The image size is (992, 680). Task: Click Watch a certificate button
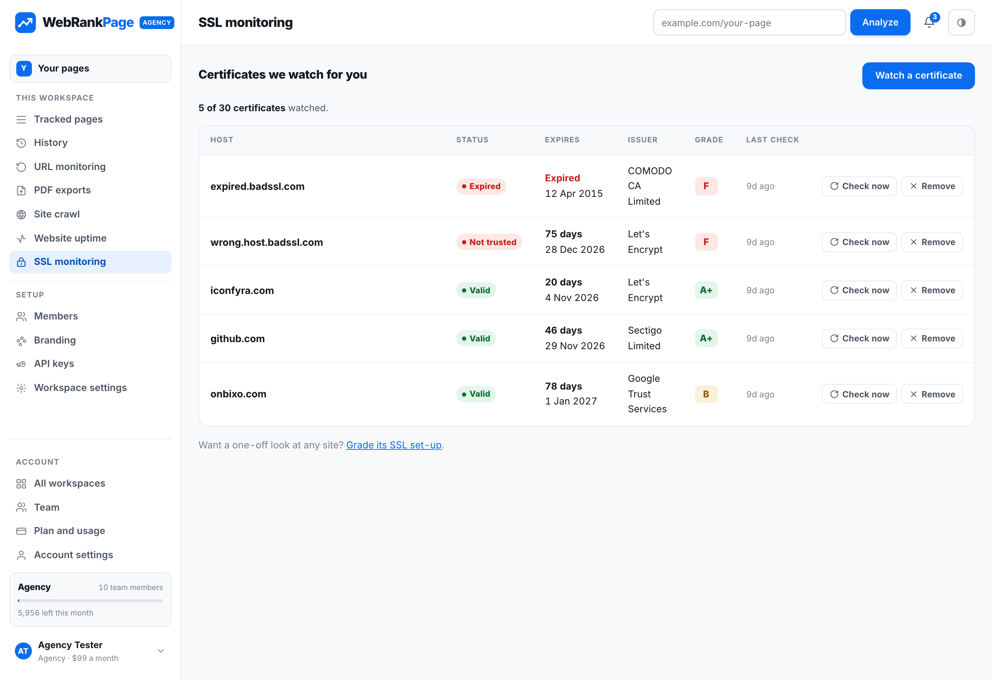coord(918,75)
